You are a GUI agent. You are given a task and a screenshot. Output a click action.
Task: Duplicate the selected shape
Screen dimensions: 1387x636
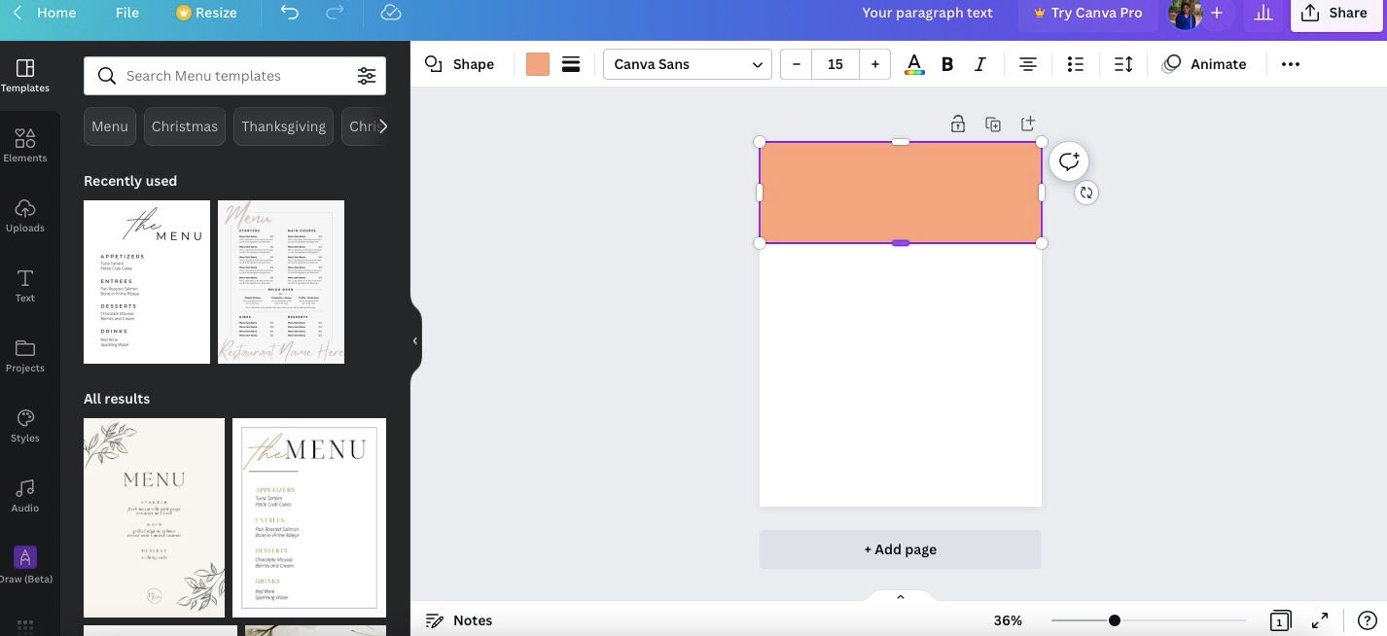tap(993, 124)
